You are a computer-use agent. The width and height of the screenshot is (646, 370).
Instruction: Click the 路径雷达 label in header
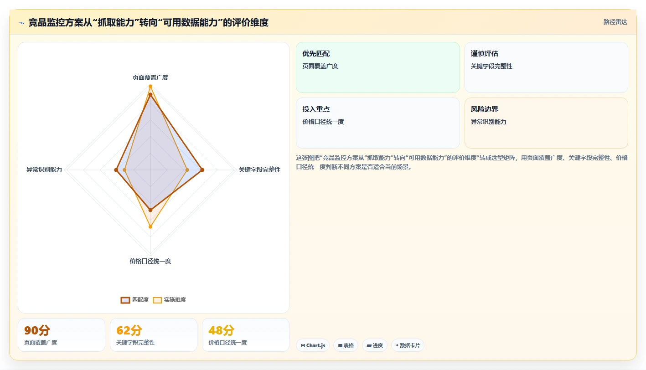tap(615, 22)
